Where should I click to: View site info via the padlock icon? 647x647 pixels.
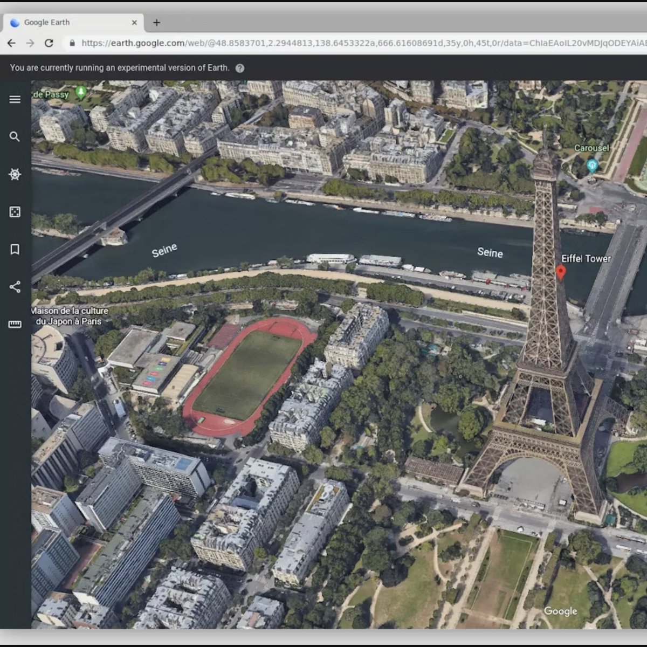pos(72,43)
